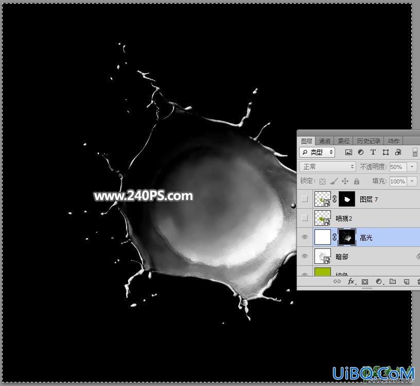
Task: Open the 填充 fill slider arrow
Action: 412,181
